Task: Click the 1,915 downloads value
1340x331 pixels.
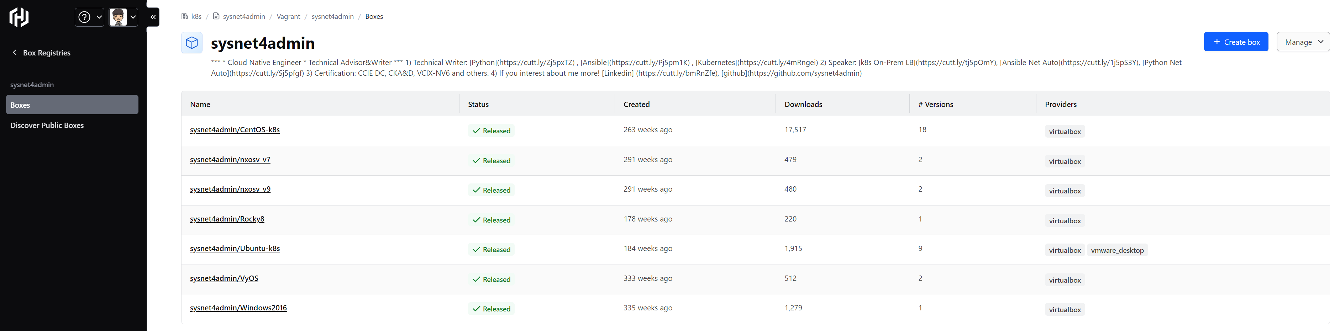Action: pyautogui.click(x=793, y=249)
